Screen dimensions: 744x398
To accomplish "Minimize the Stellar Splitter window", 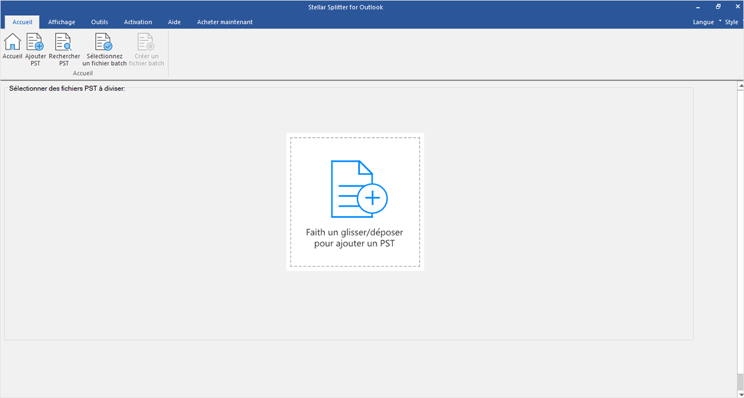I will (x=698, y=7).
